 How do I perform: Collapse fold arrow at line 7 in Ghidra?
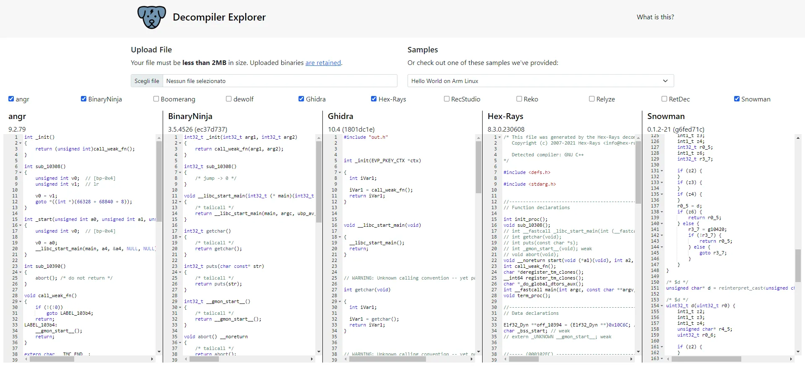[x=340, y=173]
